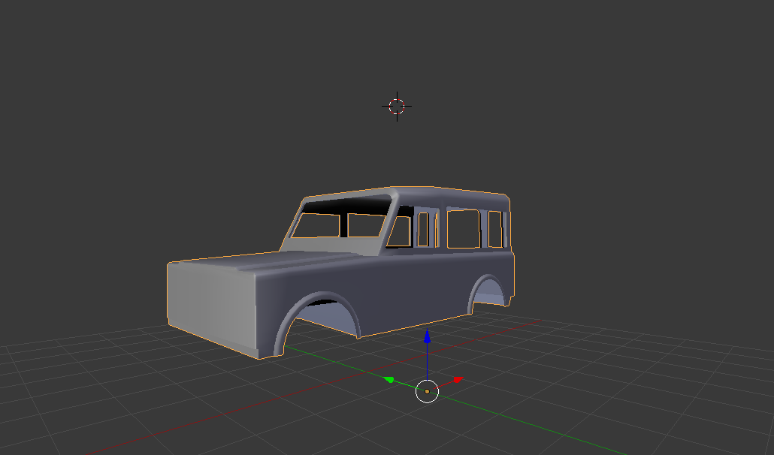
Task: Click the white circle at manipulator center
Action: coord(427,391)
